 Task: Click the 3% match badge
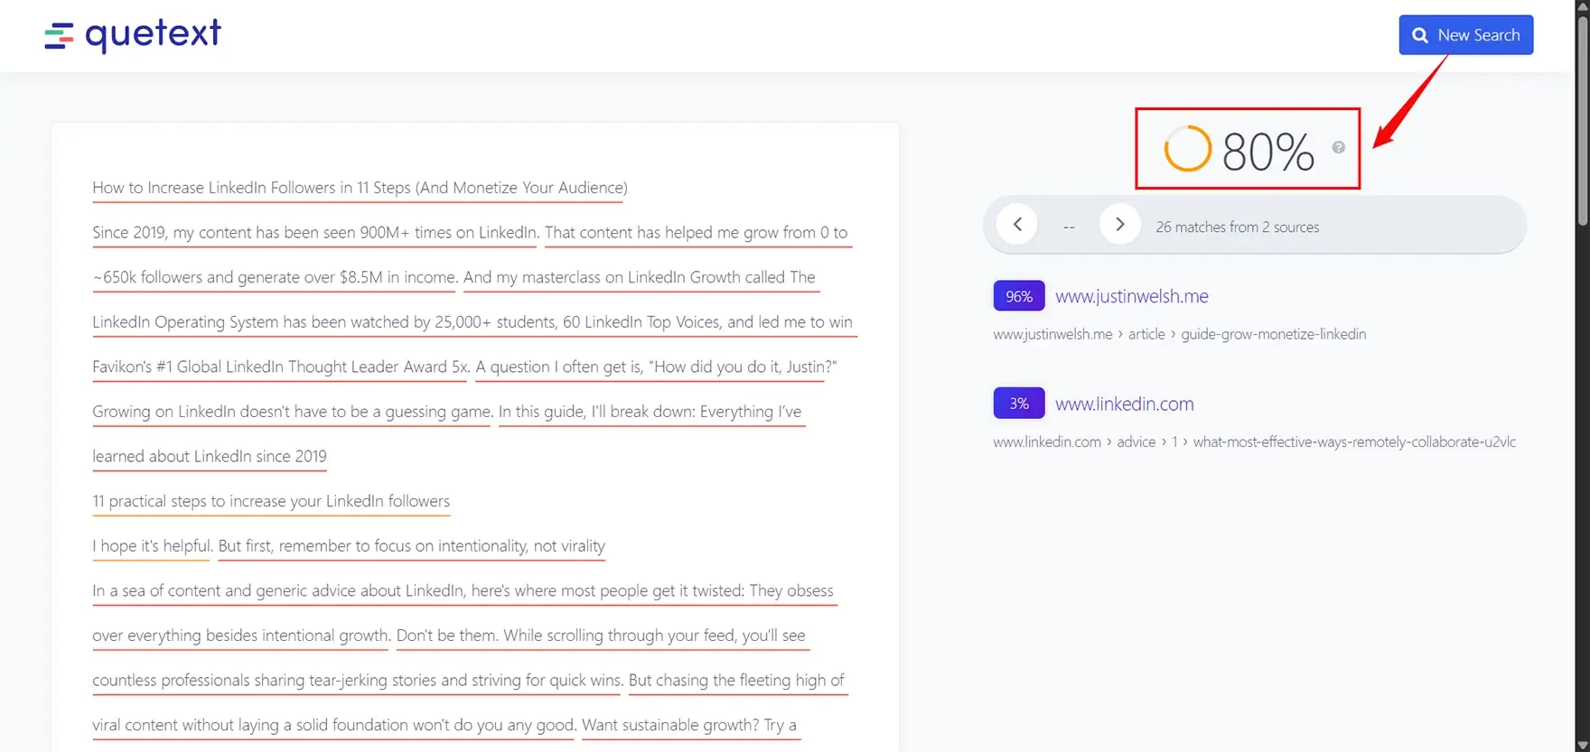click(1019, 404)
